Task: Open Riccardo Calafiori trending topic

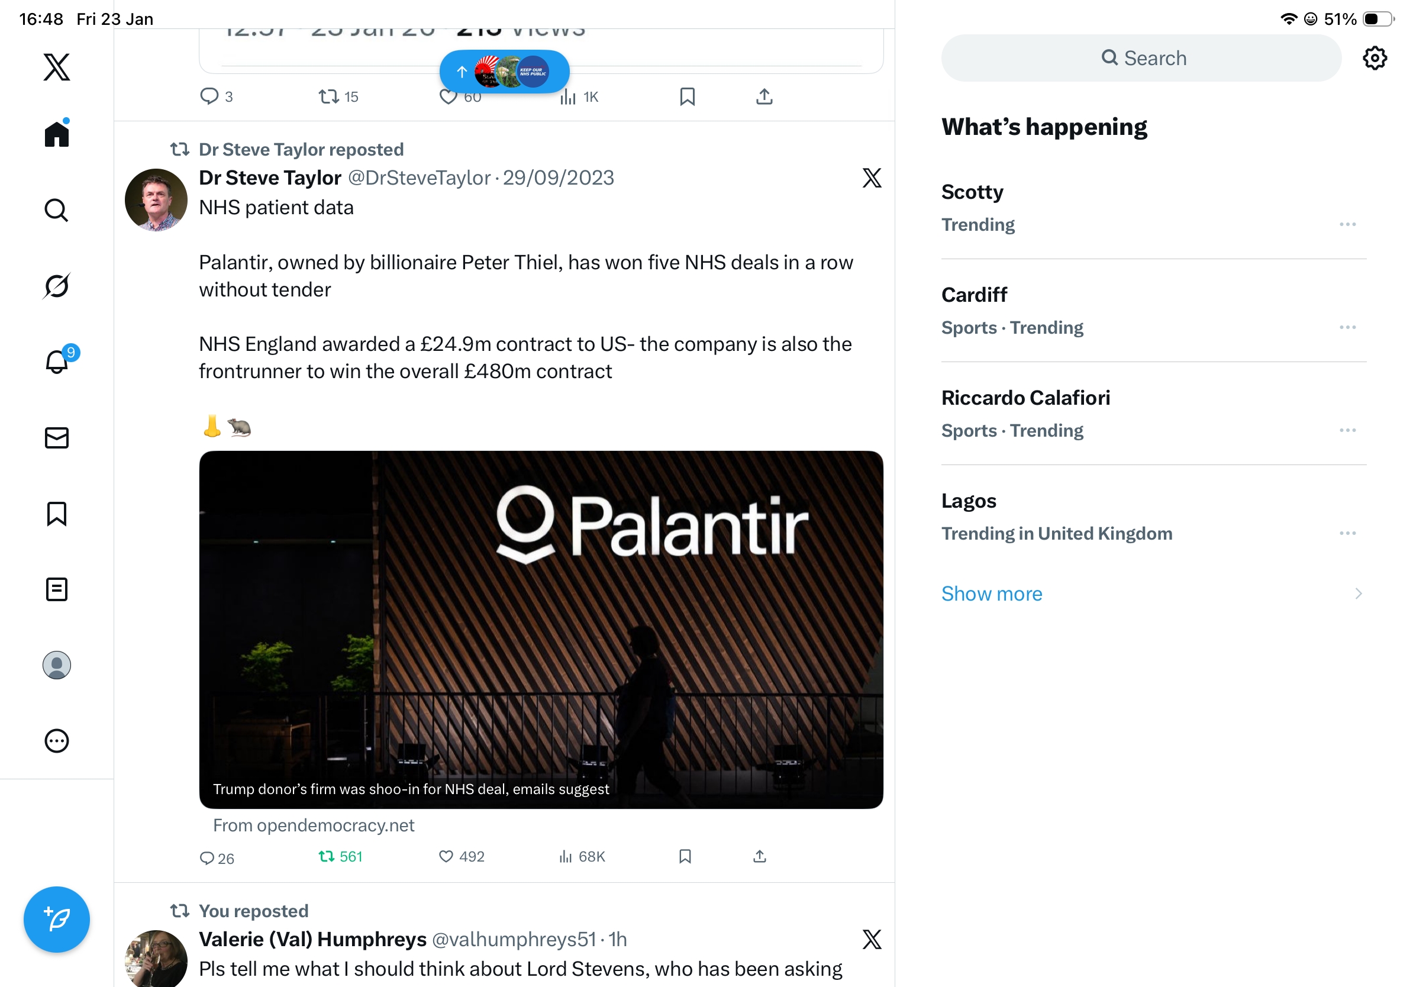Action: [x=1025, y=398]
